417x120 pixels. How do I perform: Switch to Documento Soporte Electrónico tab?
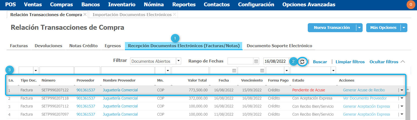[x=279, y=46]
